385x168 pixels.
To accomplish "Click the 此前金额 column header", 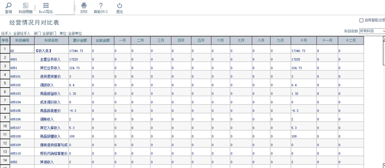I will pyautogui.click(x=103, y=41).
